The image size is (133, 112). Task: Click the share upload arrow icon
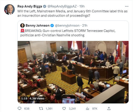tap(109, 108)
